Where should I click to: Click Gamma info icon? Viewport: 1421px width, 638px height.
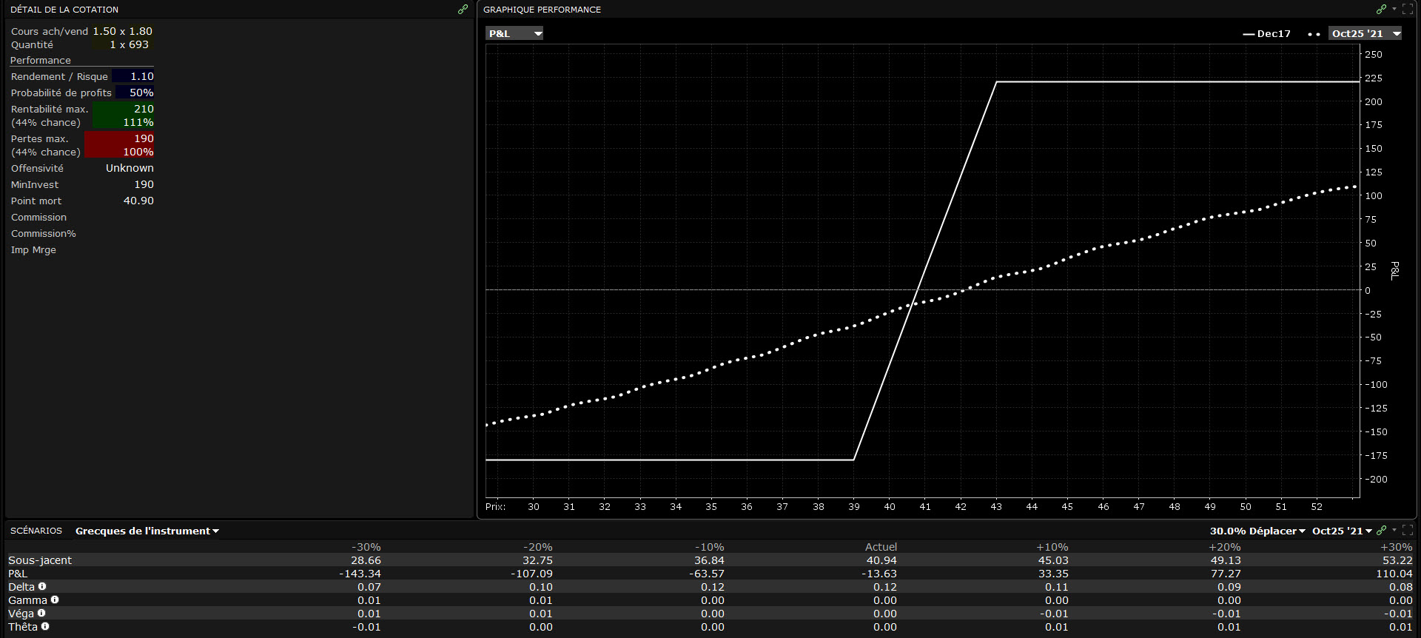pyautogui.click(x=55, y=600)
